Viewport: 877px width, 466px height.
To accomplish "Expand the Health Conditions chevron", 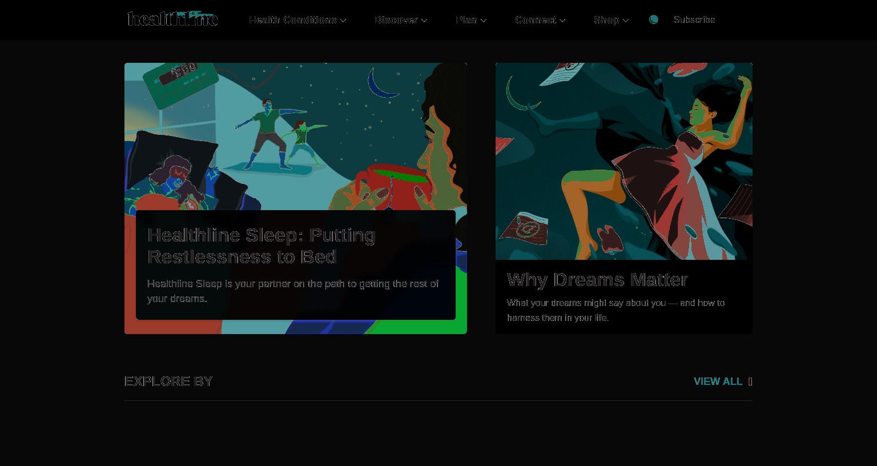I will [343, 21].
